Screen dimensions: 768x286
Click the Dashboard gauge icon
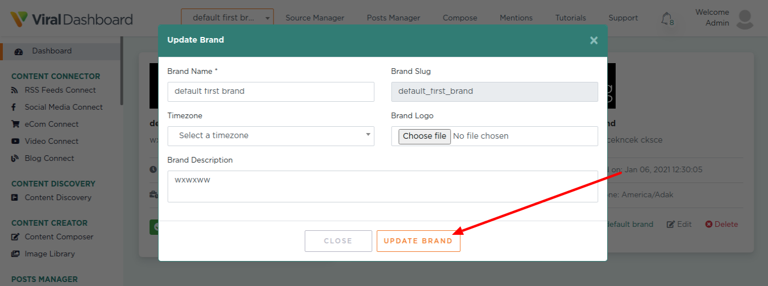click(19, 51)
